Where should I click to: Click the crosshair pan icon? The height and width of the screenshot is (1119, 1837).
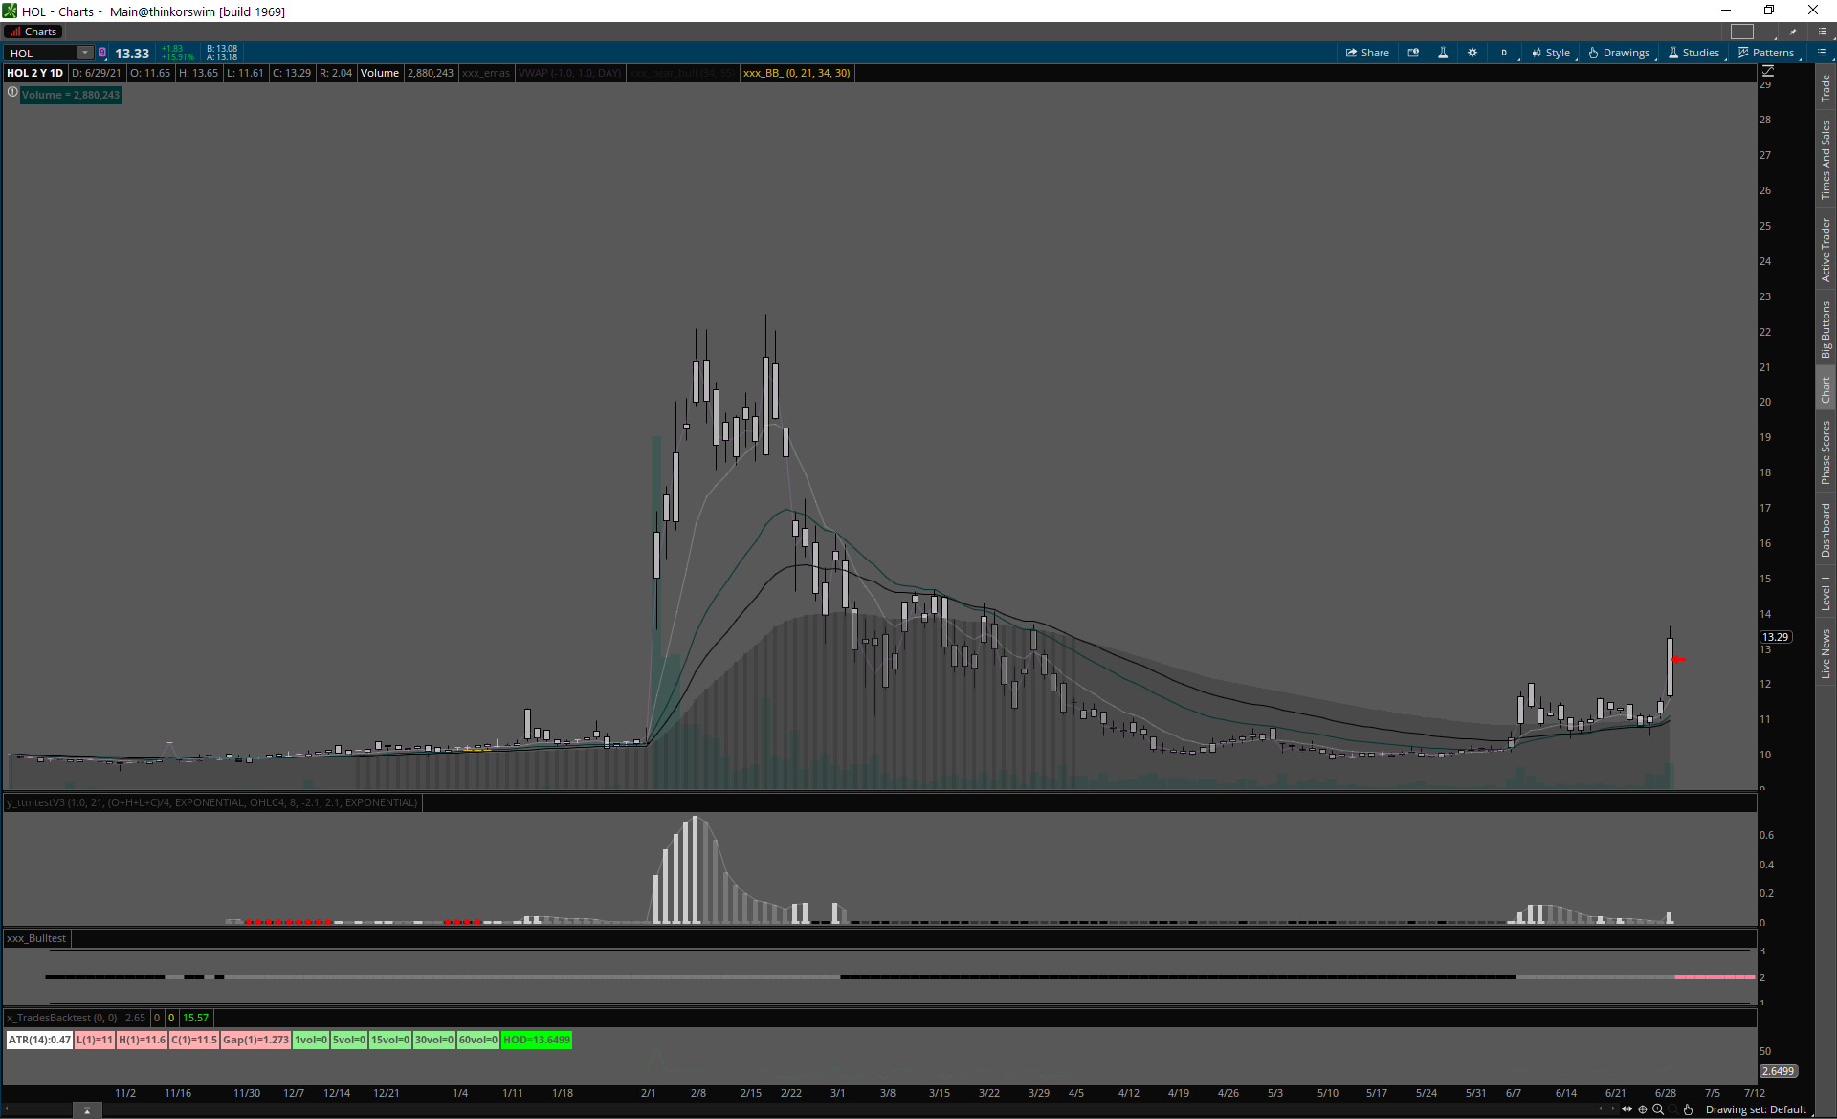coord(1643,1109)
